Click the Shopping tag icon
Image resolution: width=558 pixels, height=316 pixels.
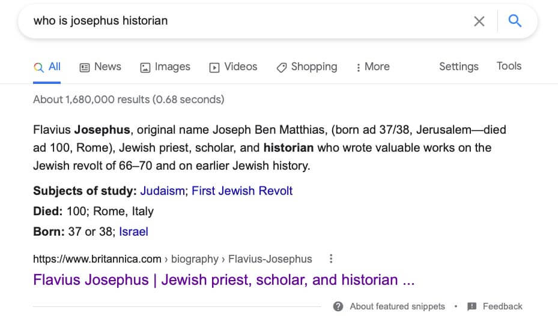click(x=282, y=68)
